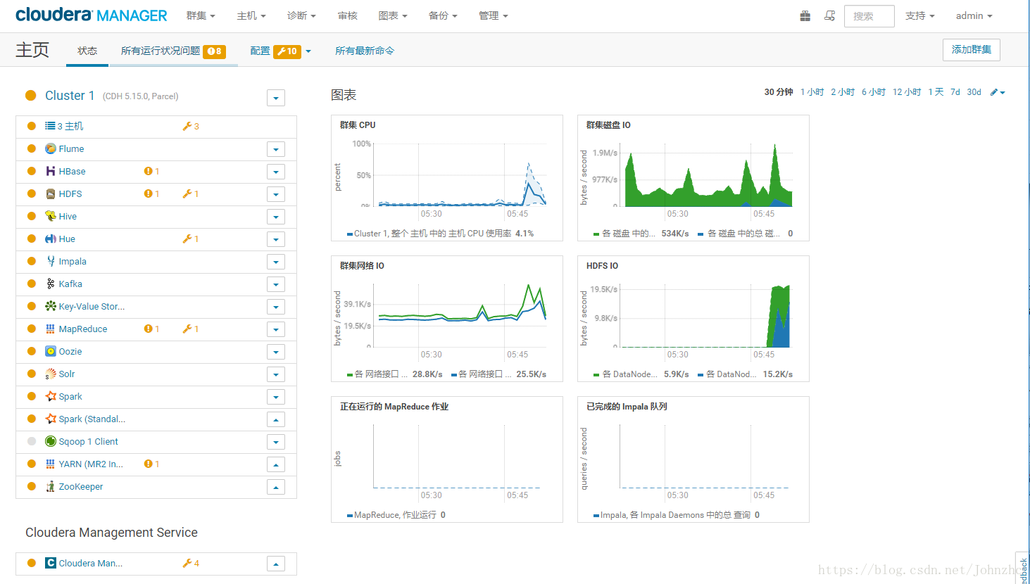Click the Key-Value Store icon

click(51, 306)
